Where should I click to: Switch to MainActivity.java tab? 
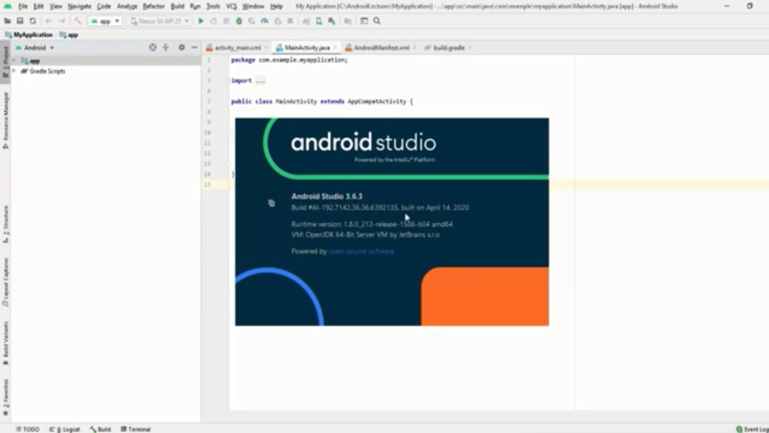[x=307, y=48]
